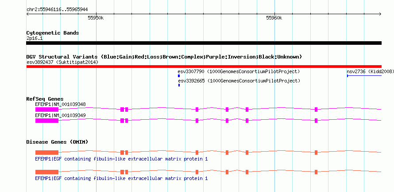The image size is (394, 192).
Task: Click the large magenta exon block of NM_001039349
Action: (x=47, y=121)
